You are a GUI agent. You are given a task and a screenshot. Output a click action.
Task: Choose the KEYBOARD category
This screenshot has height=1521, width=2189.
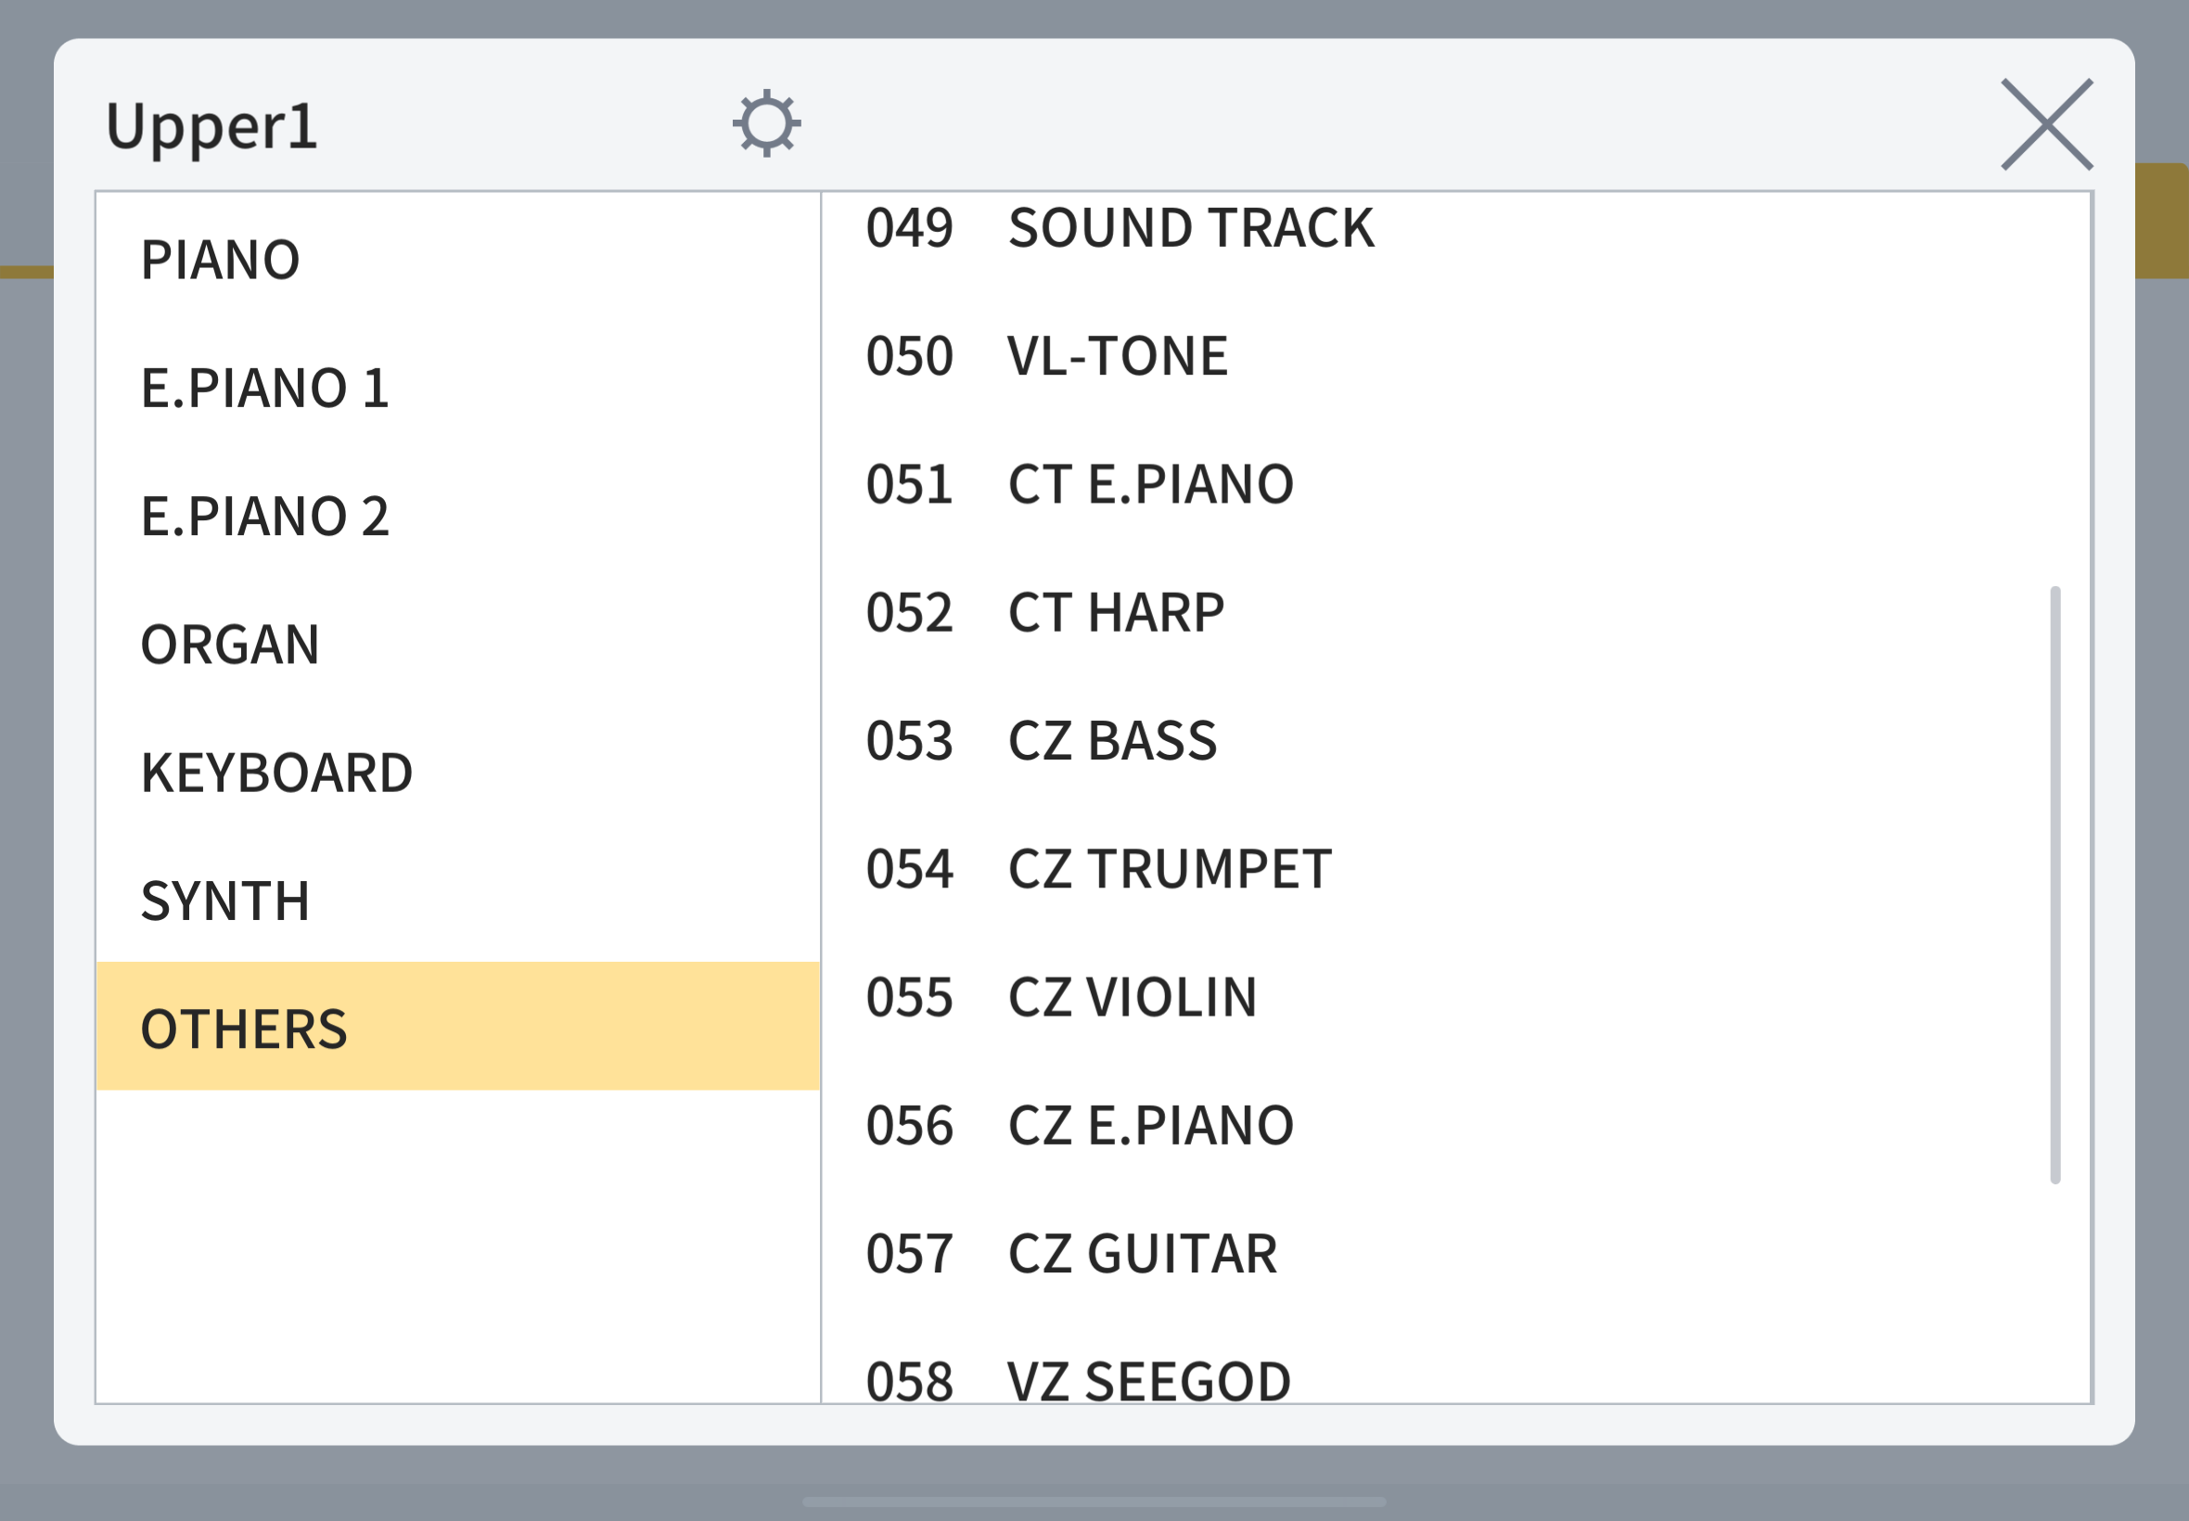[x=457, y=772]
